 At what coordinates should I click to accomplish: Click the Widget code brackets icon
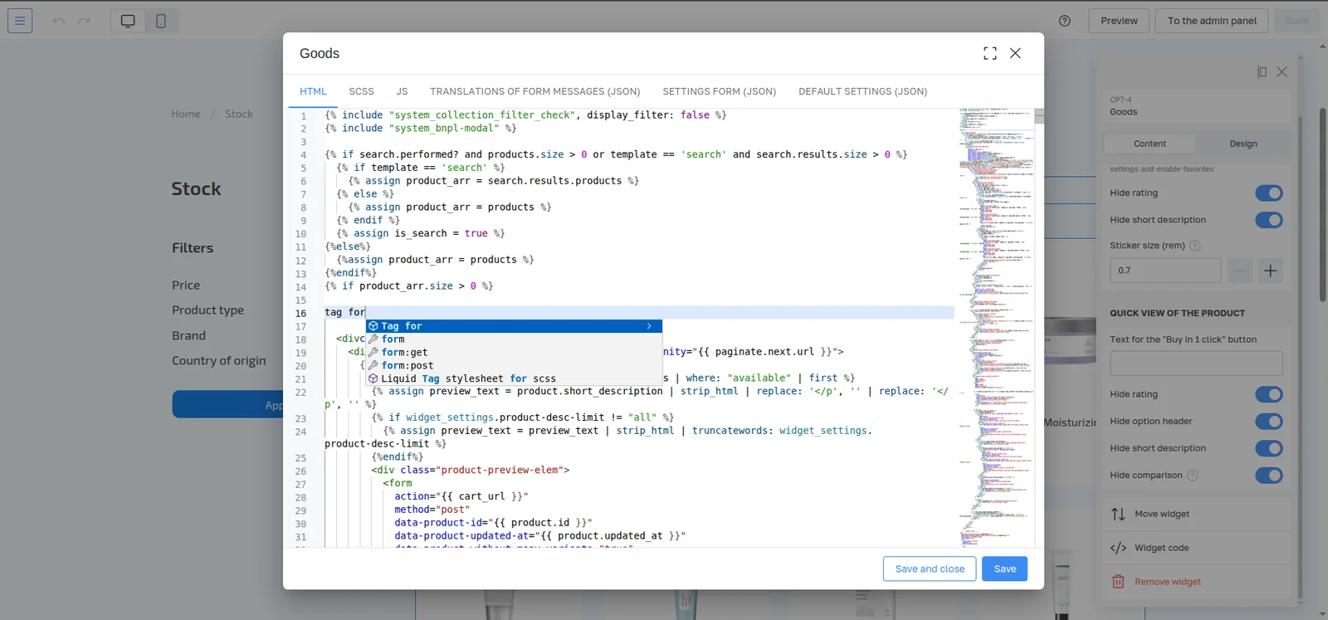[1119, 548]
